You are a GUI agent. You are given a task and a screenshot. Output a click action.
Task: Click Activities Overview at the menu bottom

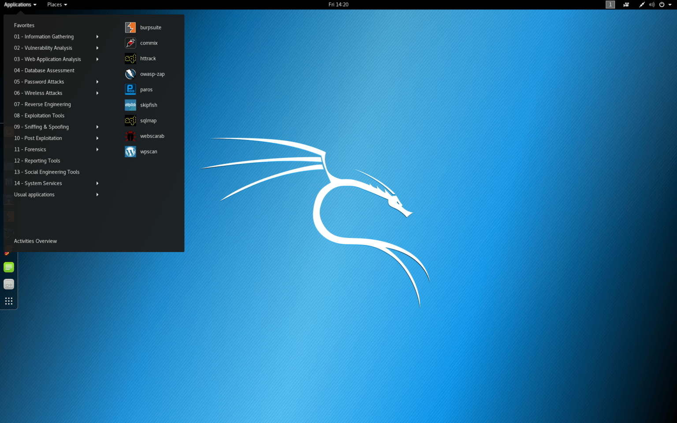pyautogui.click(x=35, y=241)
